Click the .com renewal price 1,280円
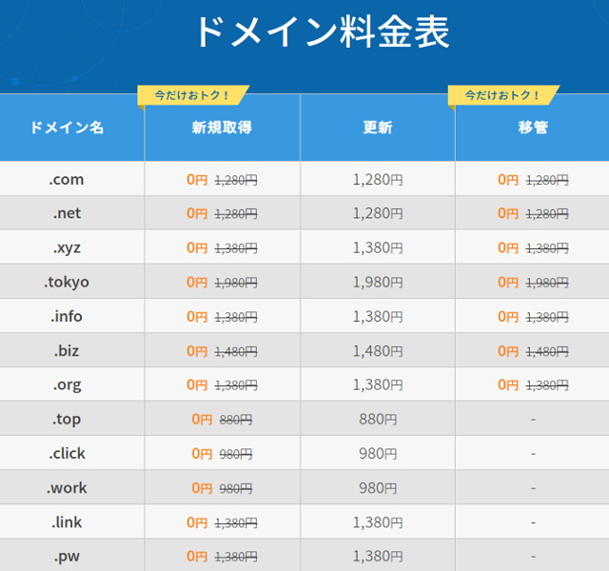 click(378, 180)
